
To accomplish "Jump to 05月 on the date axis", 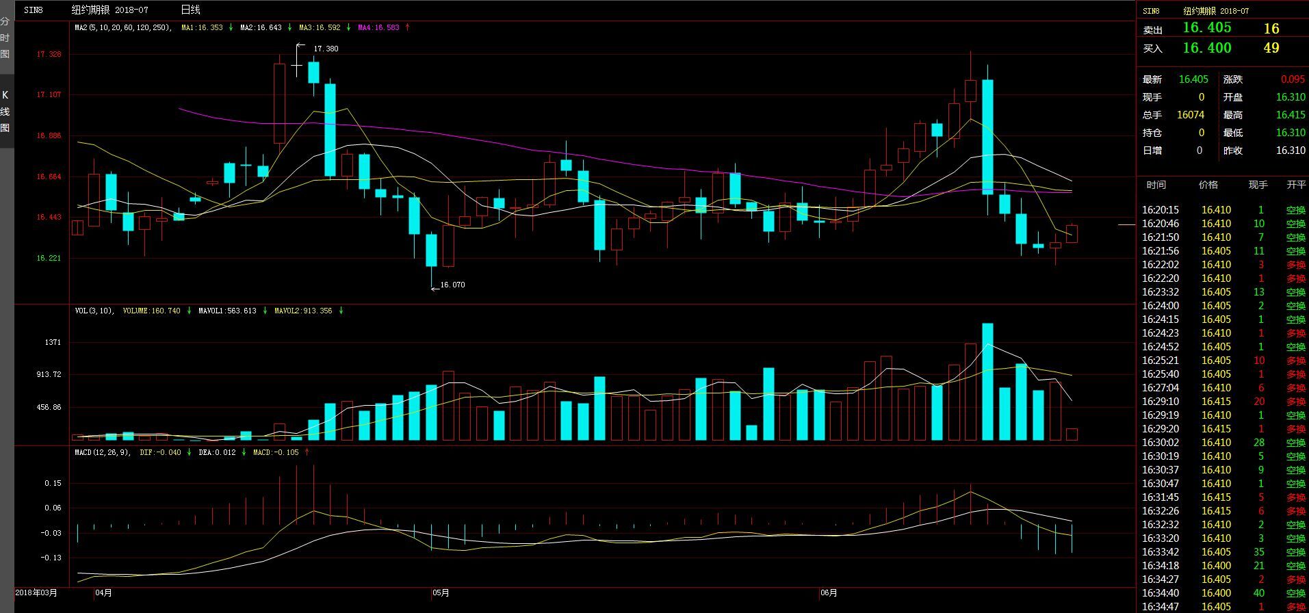I will tap(441, 592).
